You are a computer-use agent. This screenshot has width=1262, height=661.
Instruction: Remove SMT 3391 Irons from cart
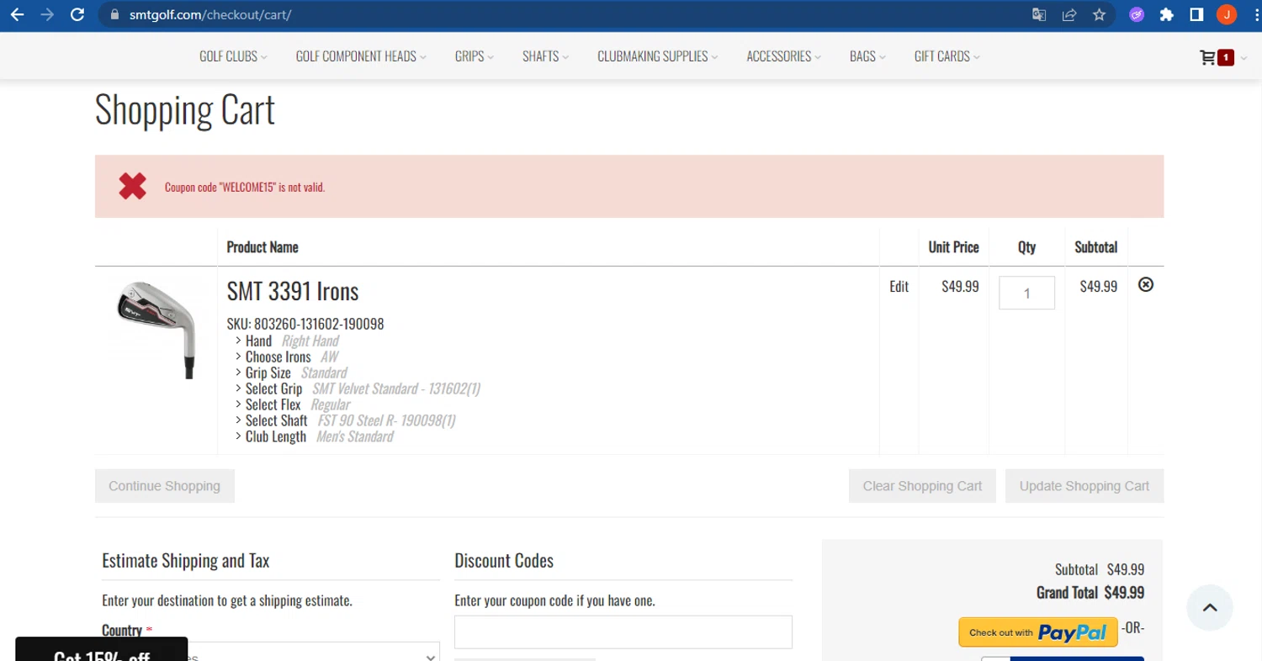[1146, 285]
